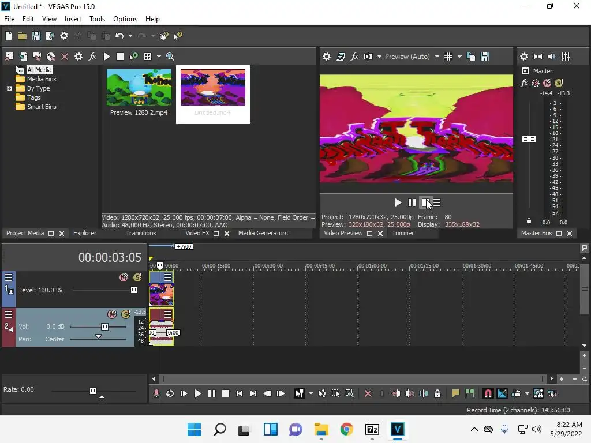Image resolution: width=591 pixels, height=443 pixels.
Task: Click the Lock Event padlock icon
Action: (437, 393)
